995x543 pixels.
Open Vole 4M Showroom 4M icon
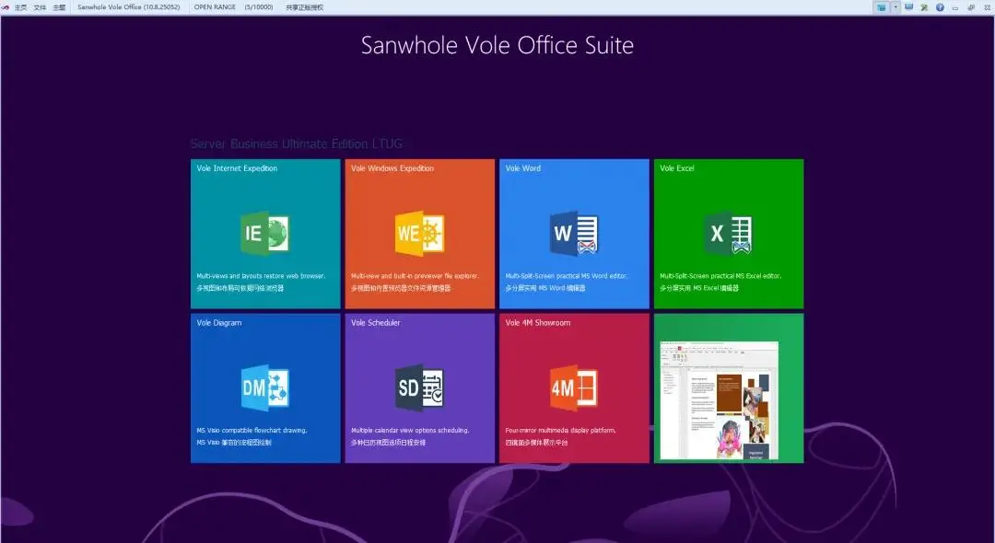tap(574, 388)
